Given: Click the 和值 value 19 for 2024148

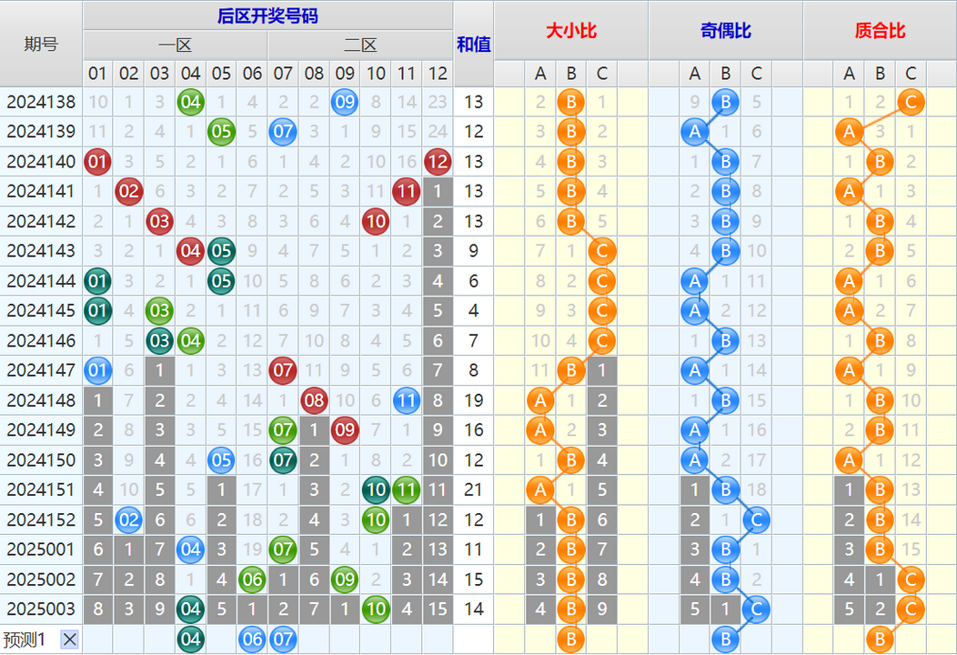Looking at the screenshot, I should coord(474,400).
